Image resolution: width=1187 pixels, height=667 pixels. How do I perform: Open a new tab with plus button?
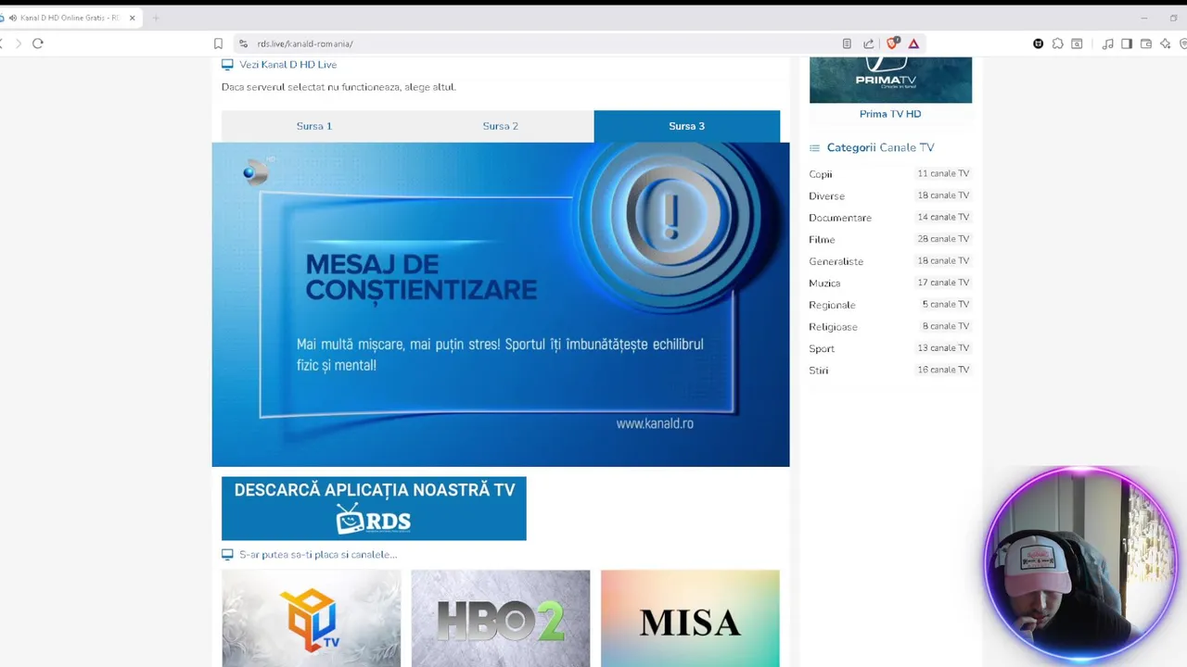pyautogui.click(x=156, y=18)
